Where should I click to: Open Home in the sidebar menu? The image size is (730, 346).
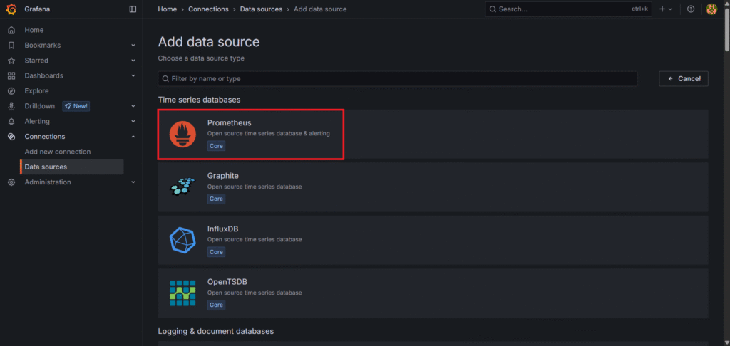point(34,30)
